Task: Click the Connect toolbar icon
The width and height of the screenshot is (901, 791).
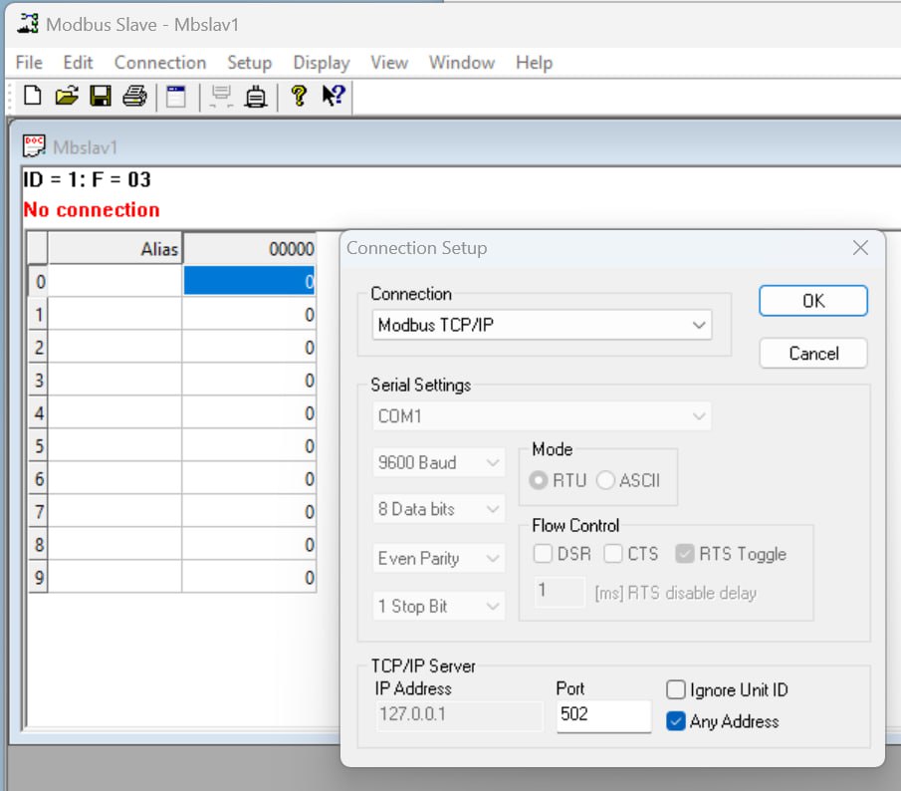Action: coord(221,96)
